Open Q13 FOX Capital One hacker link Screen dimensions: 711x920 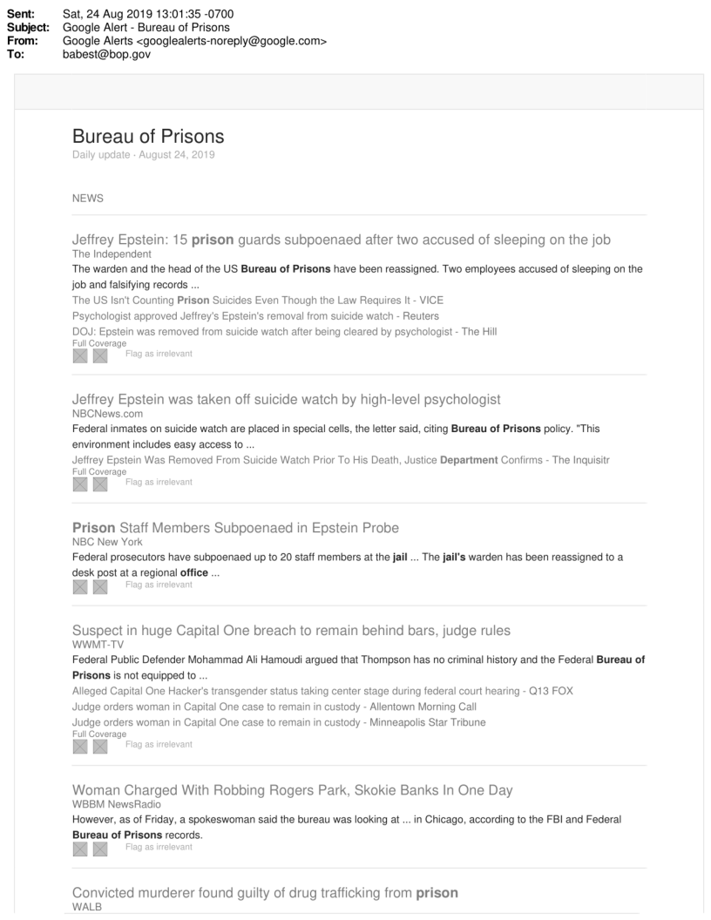pyautogui.click(x=322, y=690)
